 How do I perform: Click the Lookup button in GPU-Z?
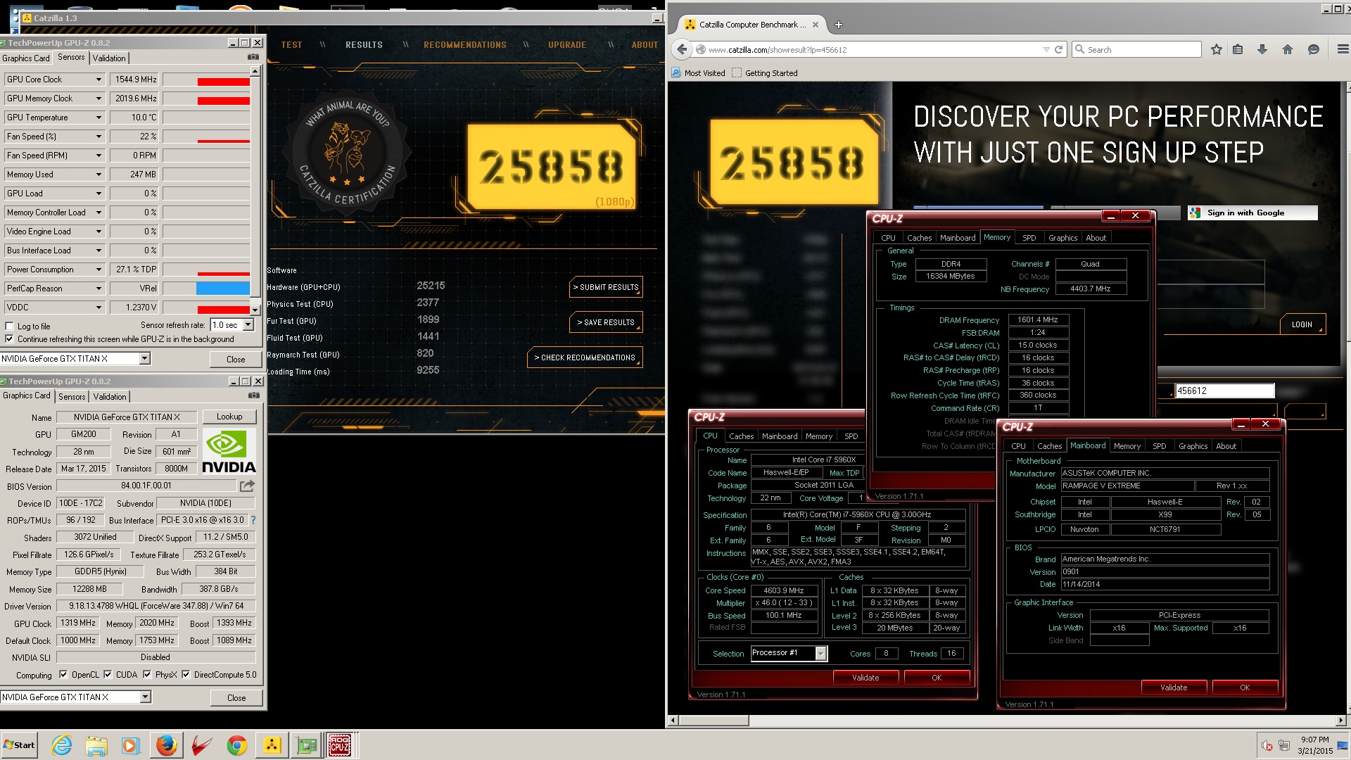229,417
